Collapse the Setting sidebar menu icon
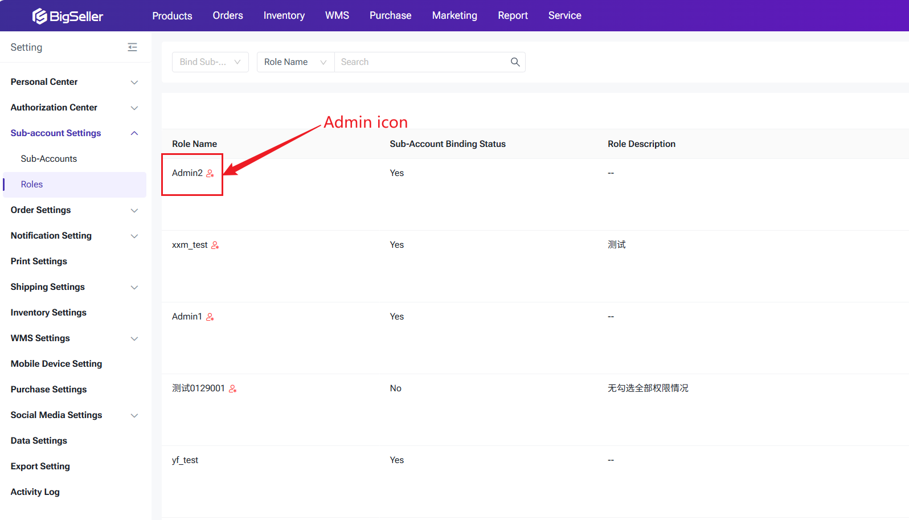The image size is (909, 520). (132, 47)
